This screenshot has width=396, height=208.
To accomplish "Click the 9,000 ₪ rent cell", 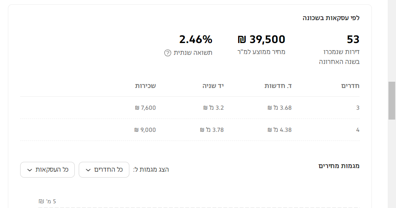I will (145, 130).
